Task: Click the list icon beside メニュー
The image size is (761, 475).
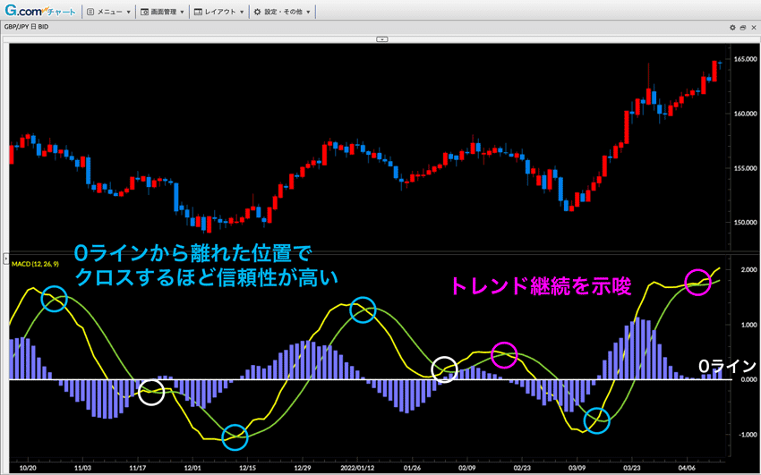Action: [90, 13]
